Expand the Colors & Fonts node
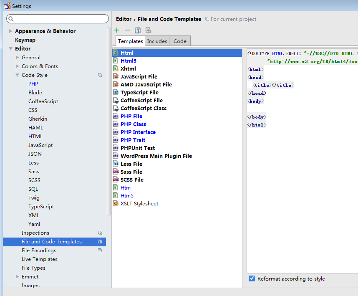Image resolution: width=358 pixels, height=296 pixels. coord(18,66)
